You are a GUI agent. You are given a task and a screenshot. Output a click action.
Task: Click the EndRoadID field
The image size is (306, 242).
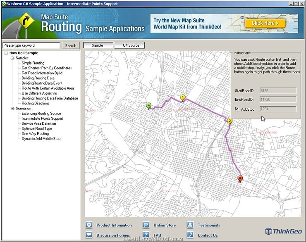(x=278, y=100)
